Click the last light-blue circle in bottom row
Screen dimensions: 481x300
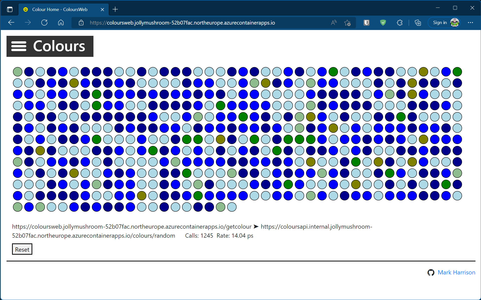232,207
